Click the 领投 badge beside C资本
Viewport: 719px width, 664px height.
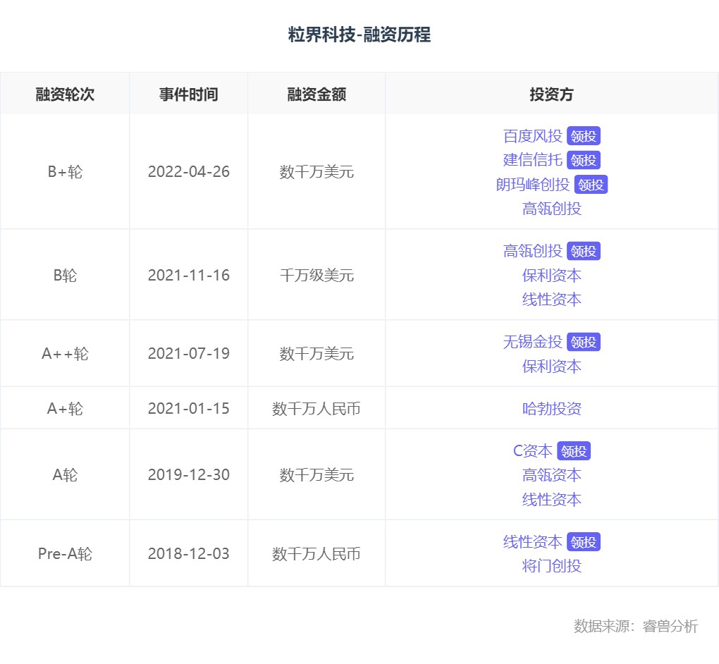coord(574,451)
